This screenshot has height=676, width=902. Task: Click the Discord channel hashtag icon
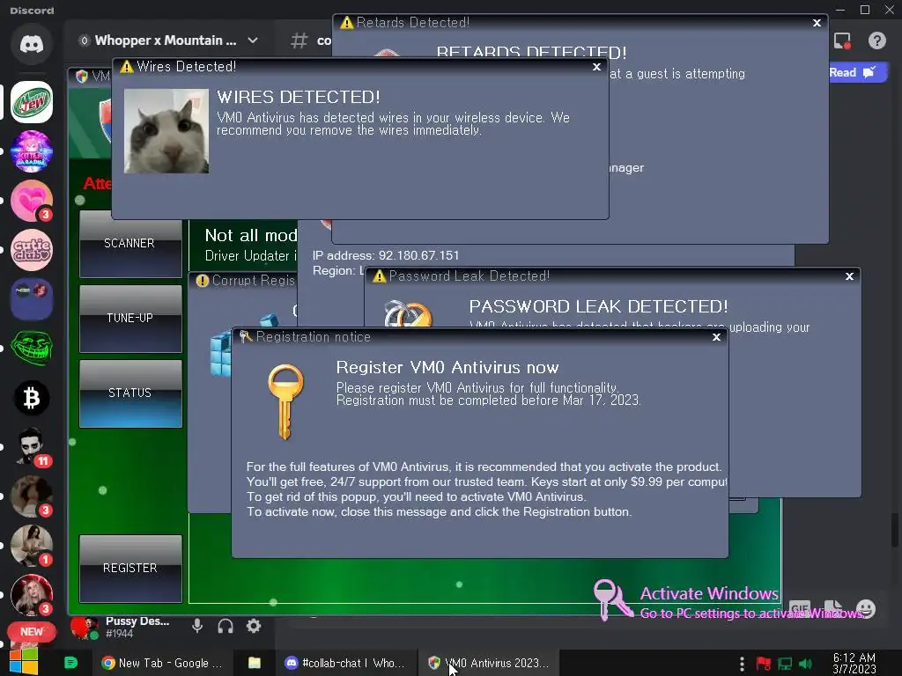[x=299, y=40]
